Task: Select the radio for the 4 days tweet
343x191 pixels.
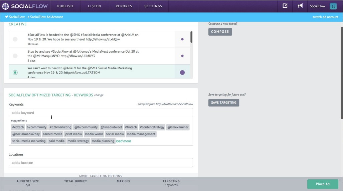Action: tap(15, 73)
